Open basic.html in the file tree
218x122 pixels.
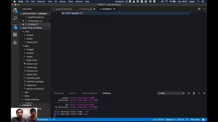[x=32, y=60]
